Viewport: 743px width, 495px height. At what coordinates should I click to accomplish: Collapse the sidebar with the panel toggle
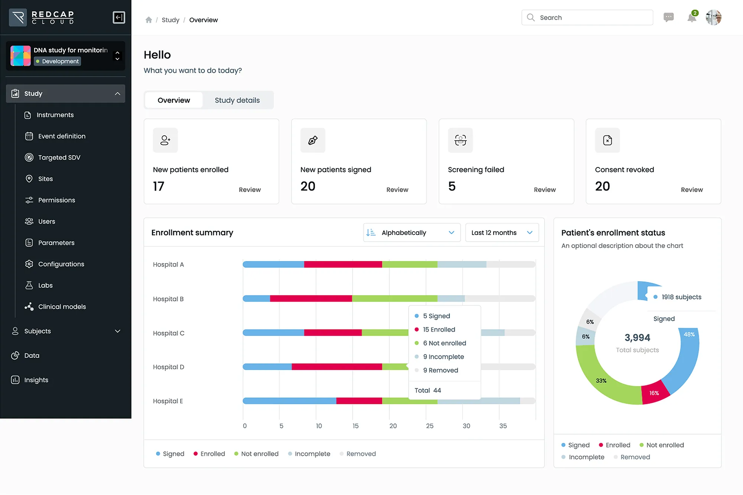pos(119,17)
